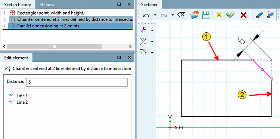Select the Sketch history tab
Image resolution: width=280 pixels, height=139 pixels.
pyautogui.click(x=18, y=4)
